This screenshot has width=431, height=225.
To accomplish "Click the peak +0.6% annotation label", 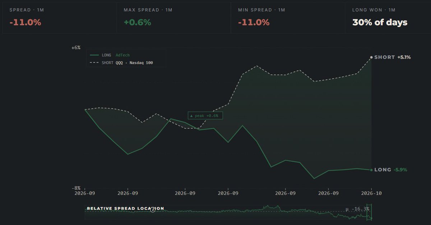I will tap(205, 116).
